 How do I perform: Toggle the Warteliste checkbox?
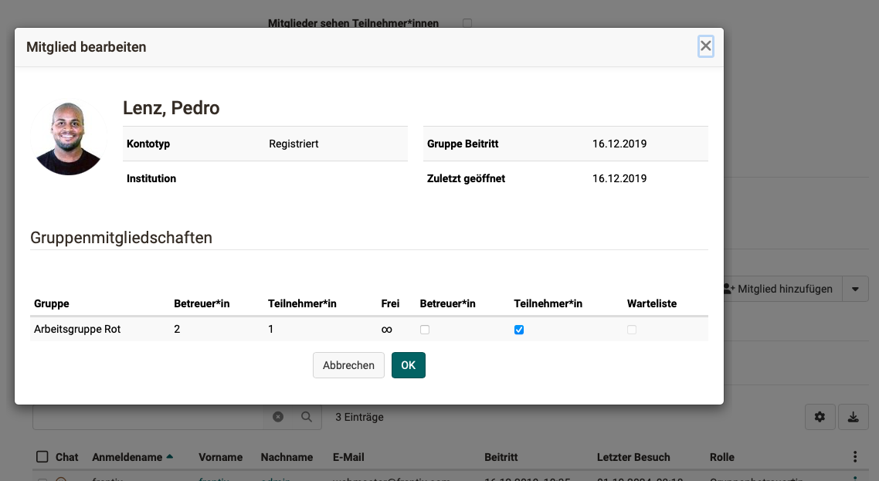coord(632,330)
